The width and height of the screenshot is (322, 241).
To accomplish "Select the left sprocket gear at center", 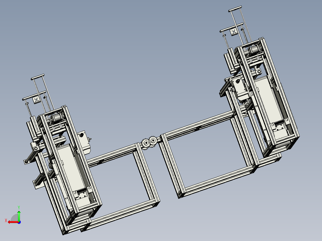I will (146, 143).
